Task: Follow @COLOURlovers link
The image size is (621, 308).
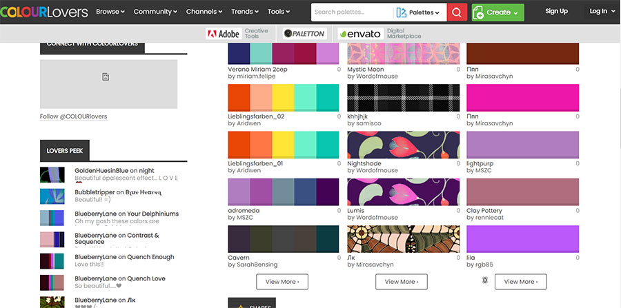Action: click(x=73, y=116)
